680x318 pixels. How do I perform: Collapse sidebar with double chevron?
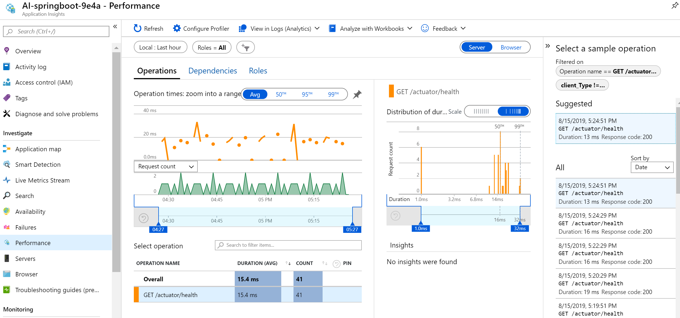pos(115,26)
